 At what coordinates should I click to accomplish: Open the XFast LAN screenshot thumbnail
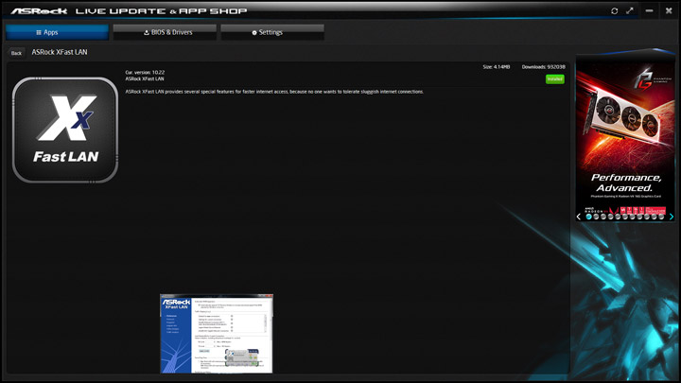coord(217,334)
